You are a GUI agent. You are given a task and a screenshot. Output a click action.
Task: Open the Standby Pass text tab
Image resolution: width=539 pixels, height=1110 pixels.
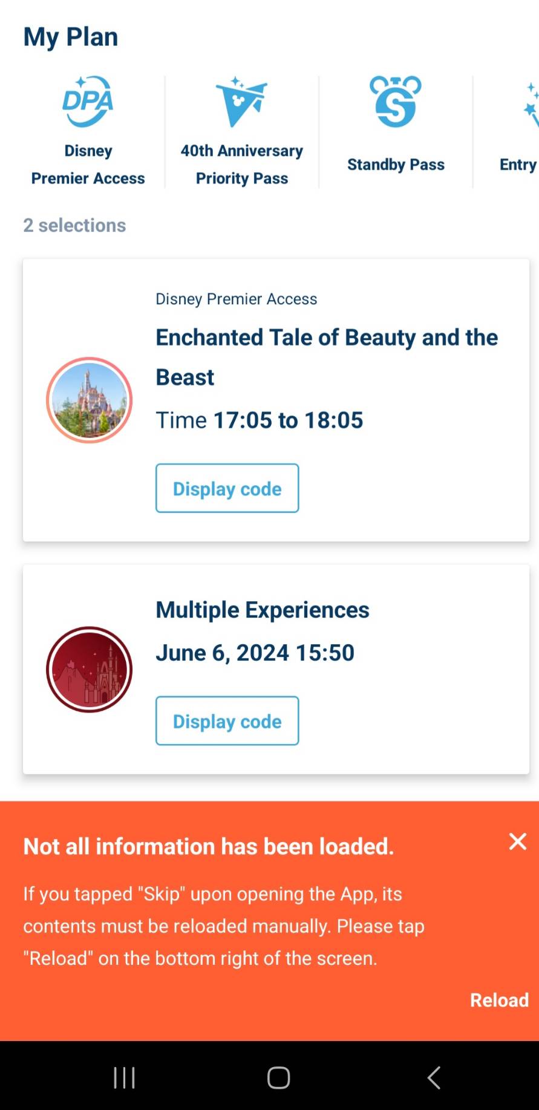396,165
